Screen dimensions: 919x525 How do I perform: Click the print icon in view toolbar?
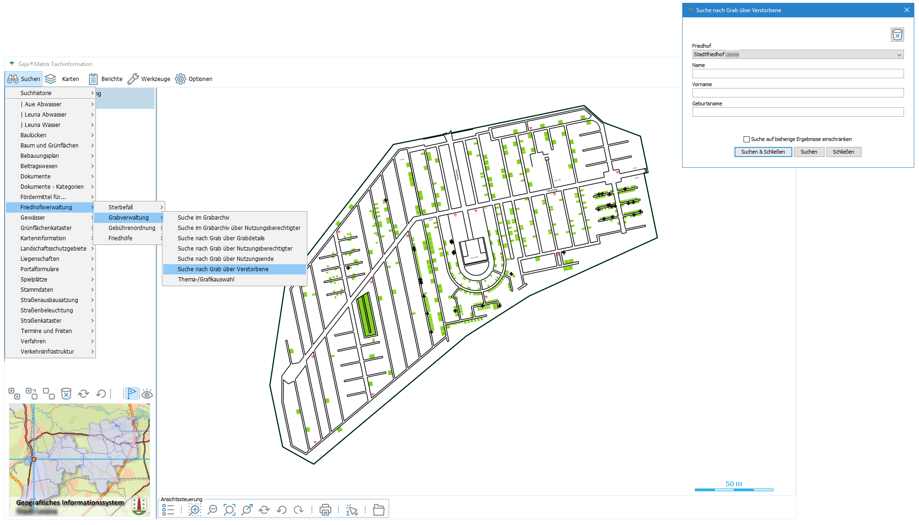pos(325,510)
